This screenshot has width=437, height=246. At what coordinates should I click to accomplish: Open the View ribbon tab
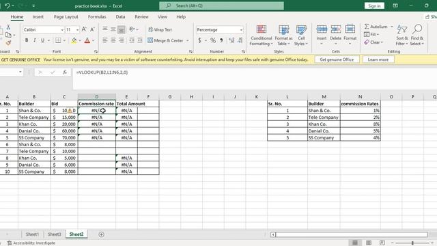point(163,16)
